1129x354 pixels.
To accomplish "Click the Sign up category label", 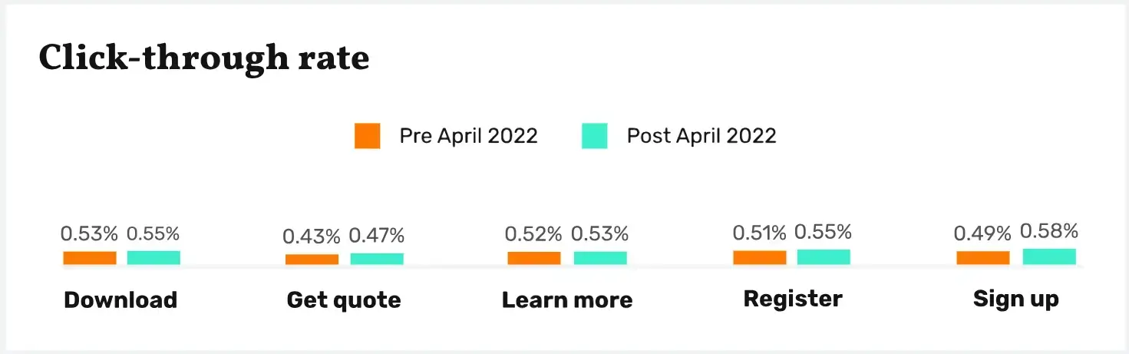I will coord(1016,299).
